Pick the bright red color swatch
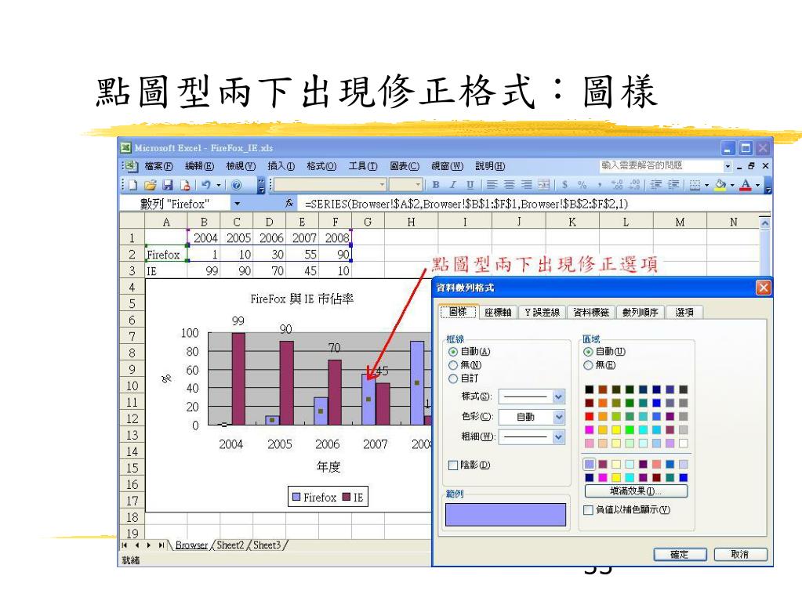The width and height of the screenshot is (802, 601). [x=590, y=417]
